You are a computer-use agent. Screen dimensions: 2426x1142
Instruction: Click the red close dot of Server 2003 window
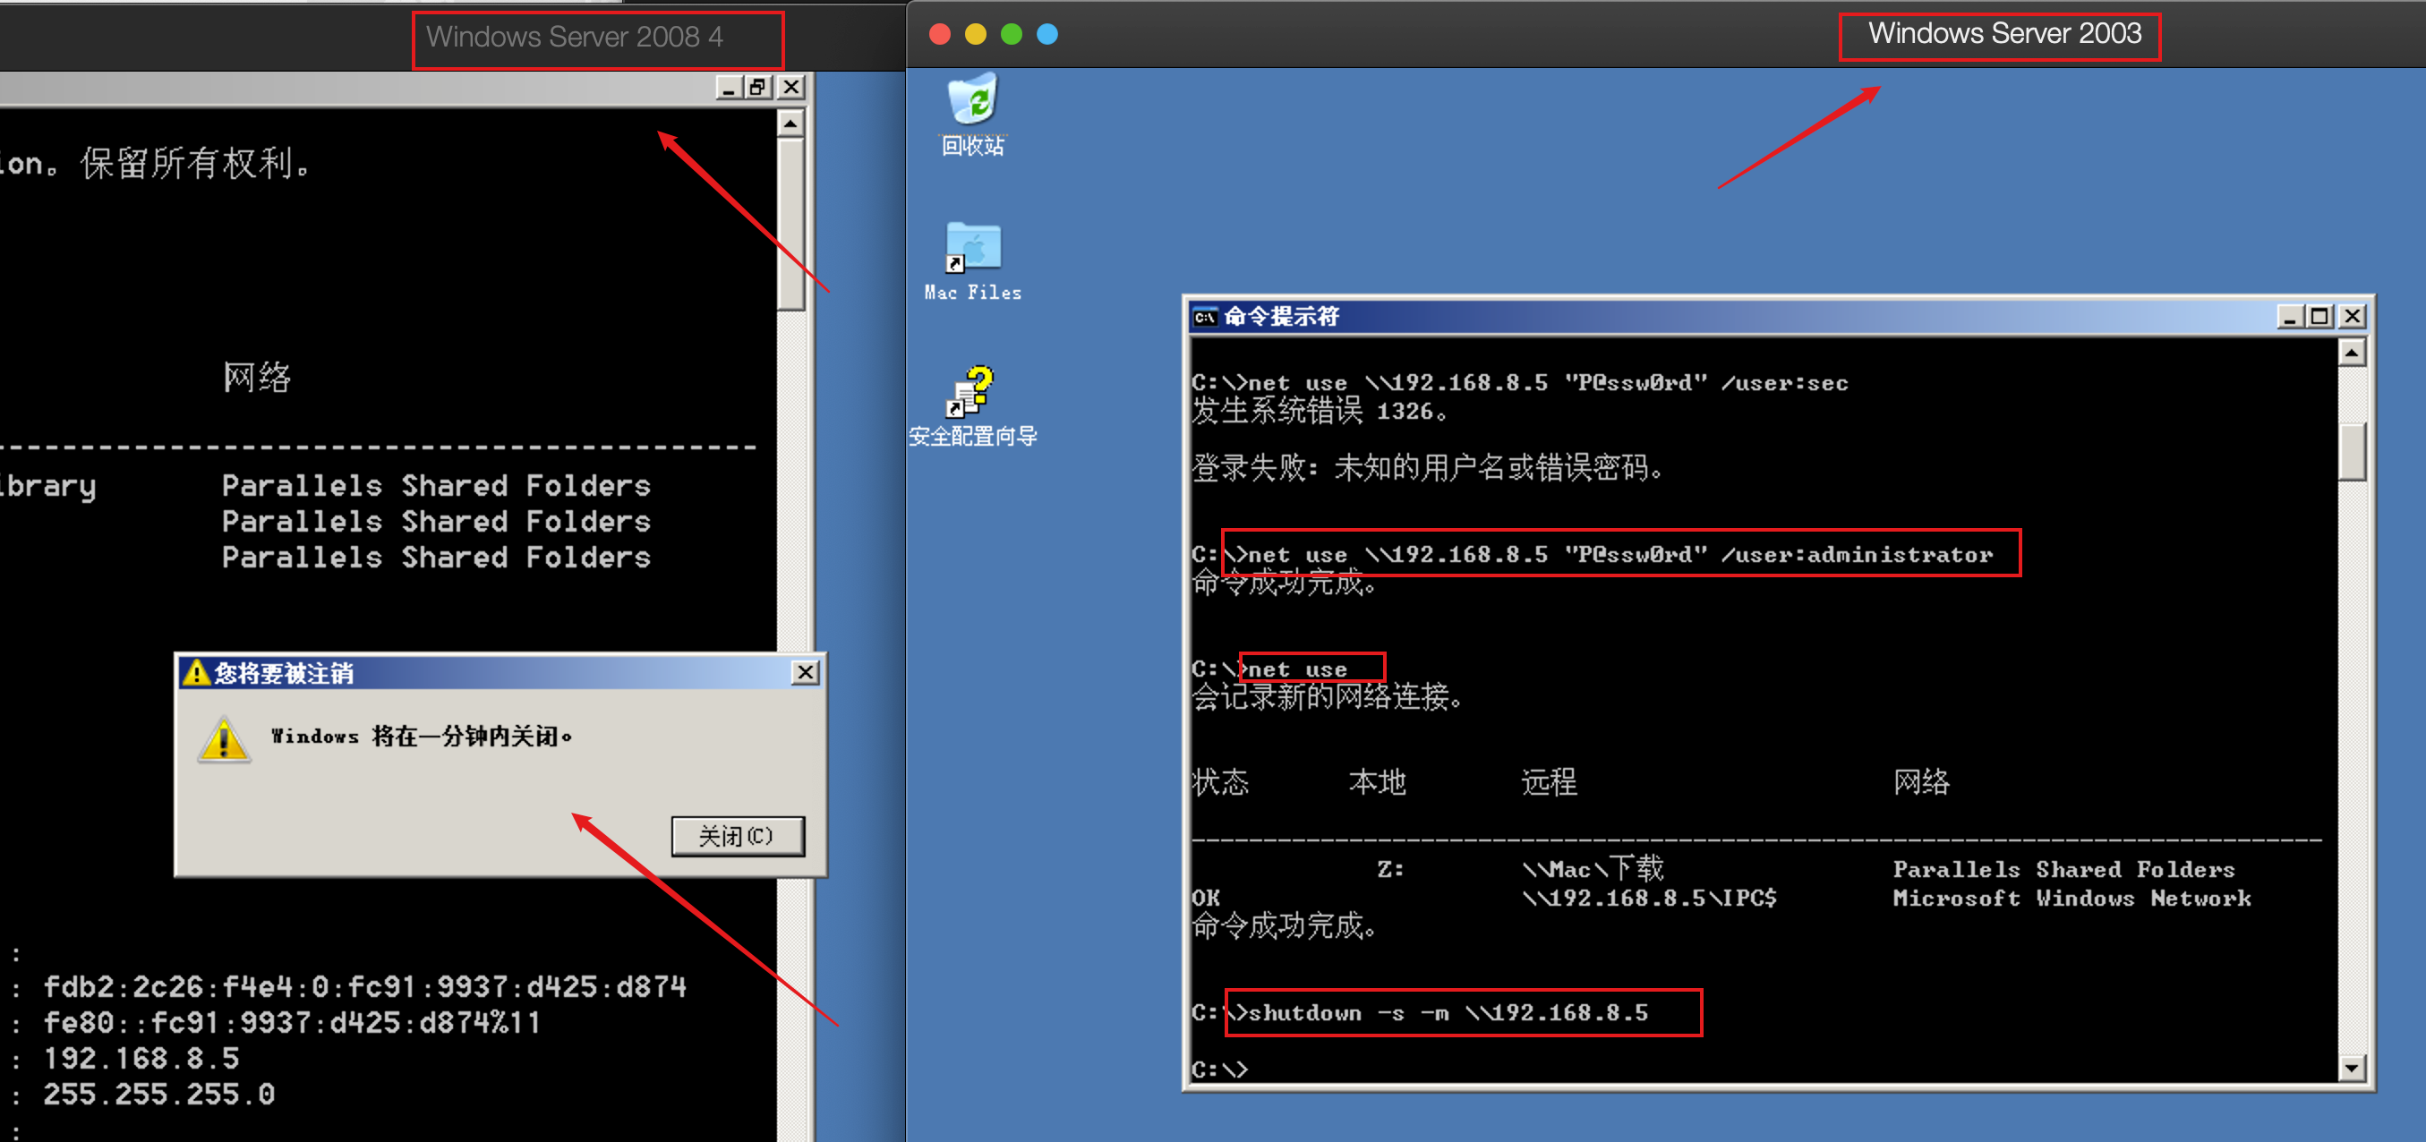[x=939, y=35]
